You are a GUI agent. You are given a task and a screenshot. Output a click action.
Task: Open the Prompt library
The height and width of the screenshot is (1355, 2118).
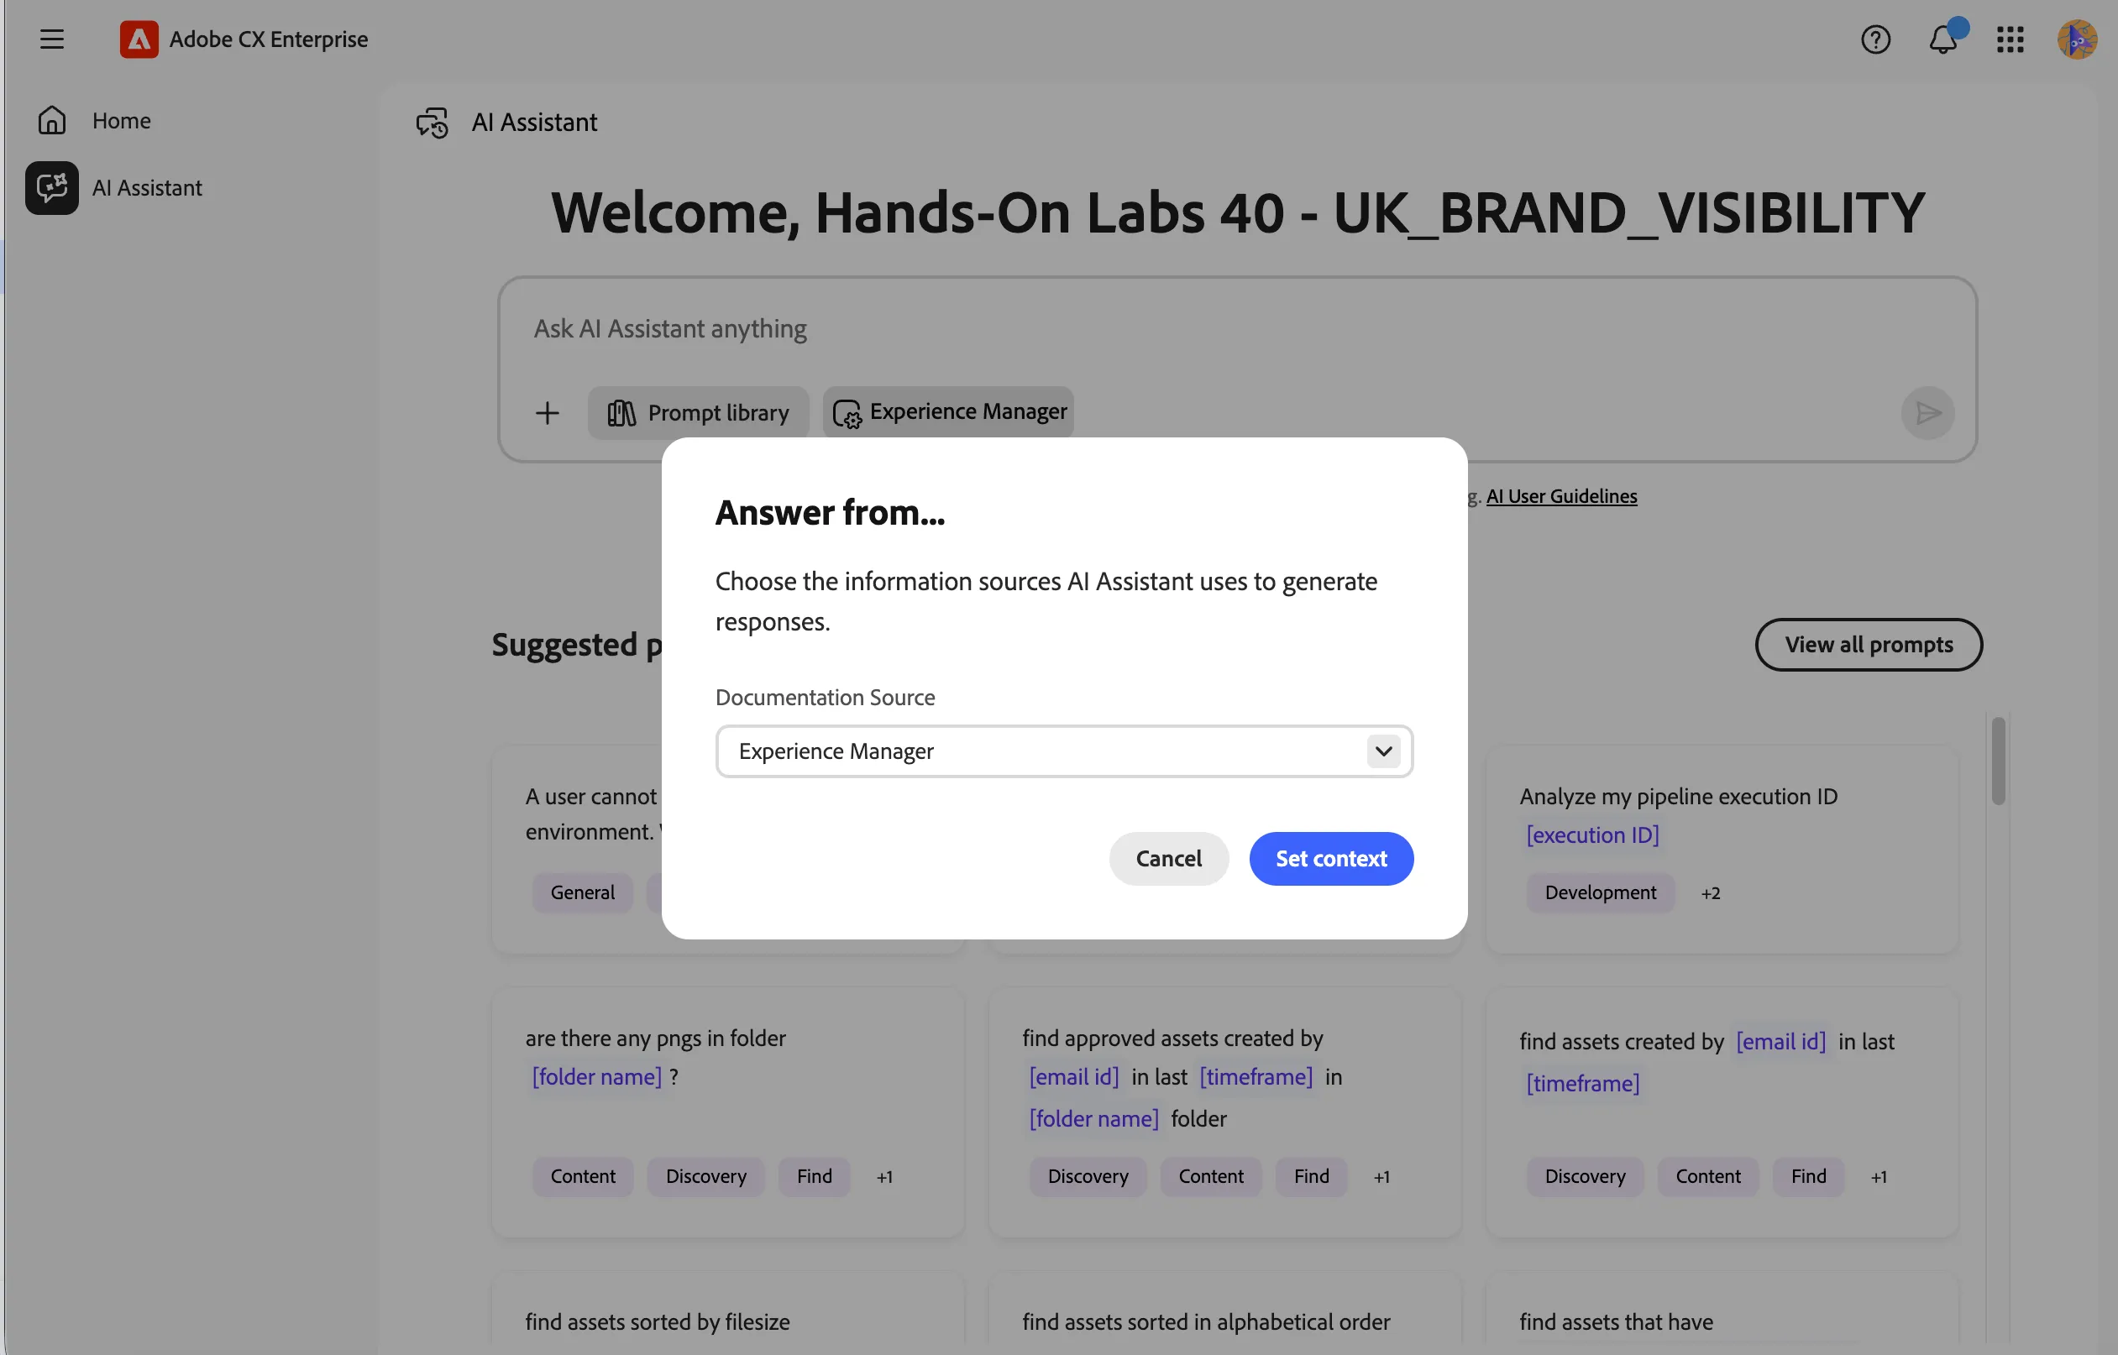point(698,413)
